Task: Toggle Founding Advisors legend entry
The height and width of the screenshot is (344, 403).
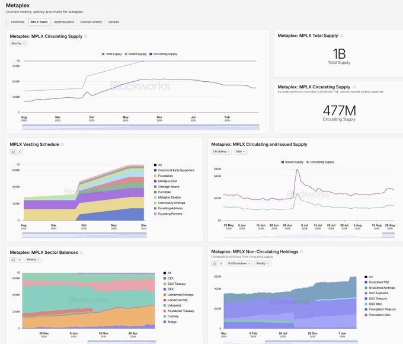Action: [168, 208]
